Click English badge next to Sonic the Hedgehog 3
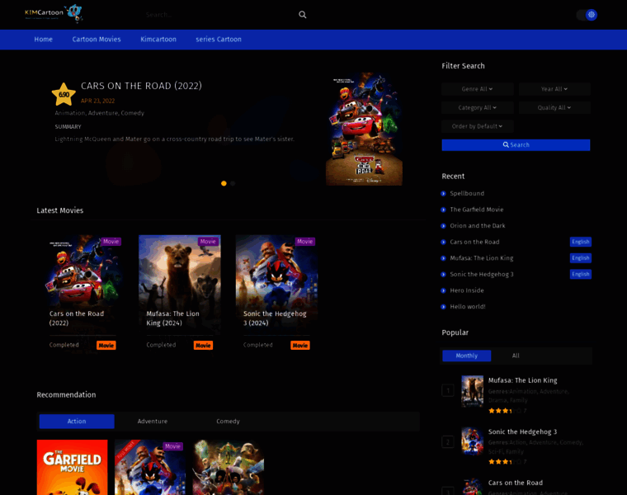Viewport: 627px width, 495px height. tap(580, 274)
